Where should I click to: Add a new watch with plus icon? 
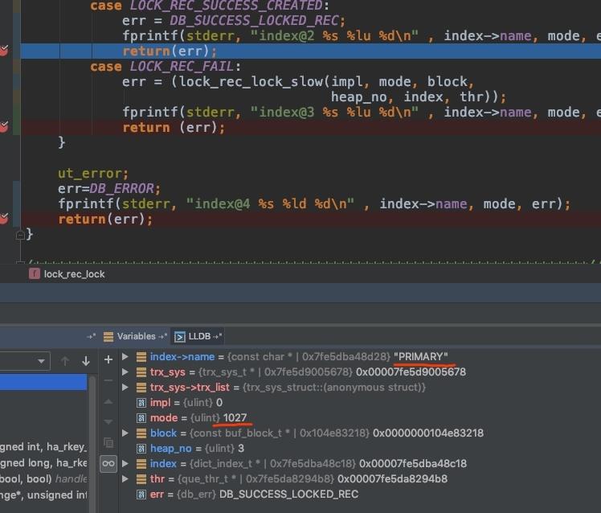(108, 359)
